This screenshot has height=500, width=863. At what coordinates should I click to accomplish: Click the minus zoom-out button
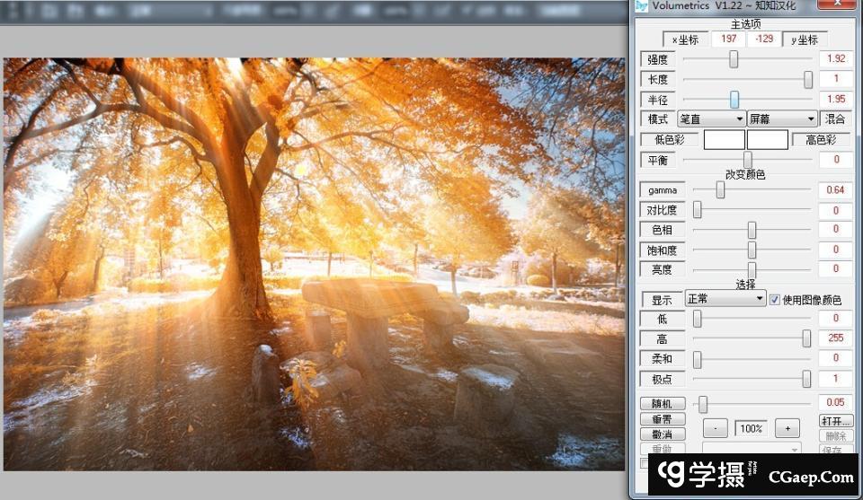tap(715, 428)
